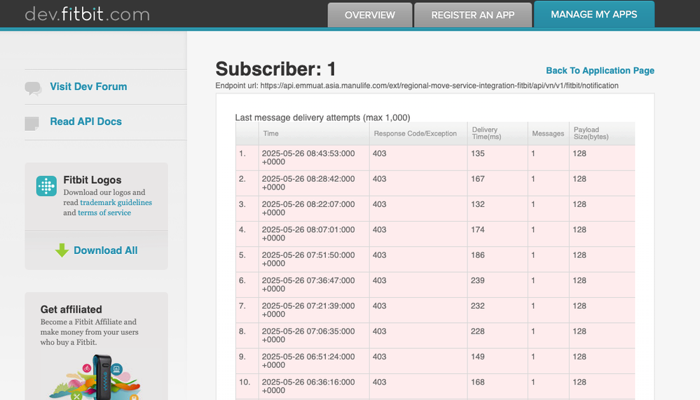Switch to Register an App tab
Image resolution: width=700 pixels, height=400 pixels.
[472, 15]
